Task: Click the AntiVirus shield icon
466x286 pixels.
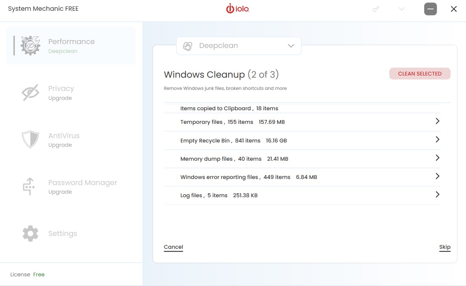Action: click(30, 140)
